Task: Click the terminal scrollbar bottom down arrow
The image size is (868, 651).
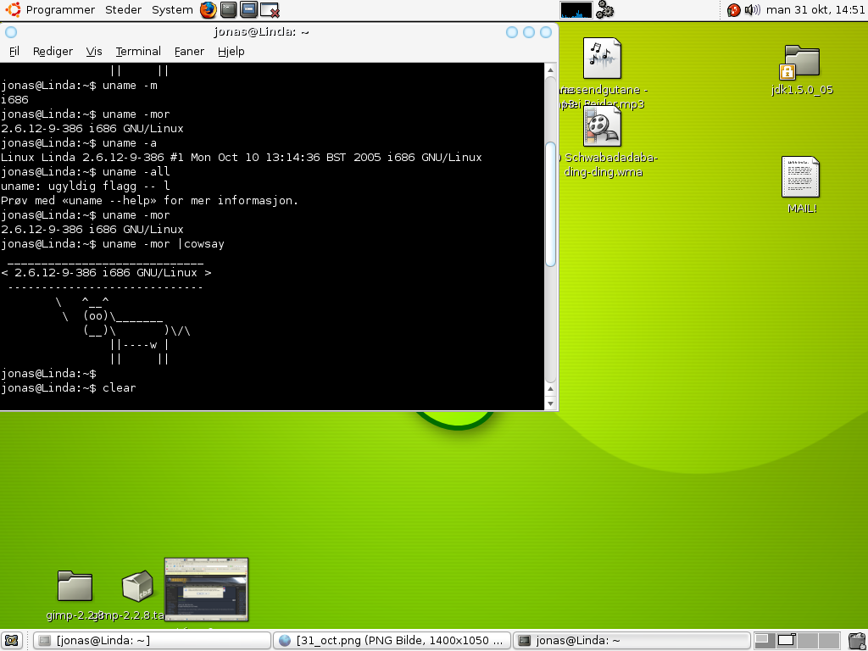Action: coord(550,403)
